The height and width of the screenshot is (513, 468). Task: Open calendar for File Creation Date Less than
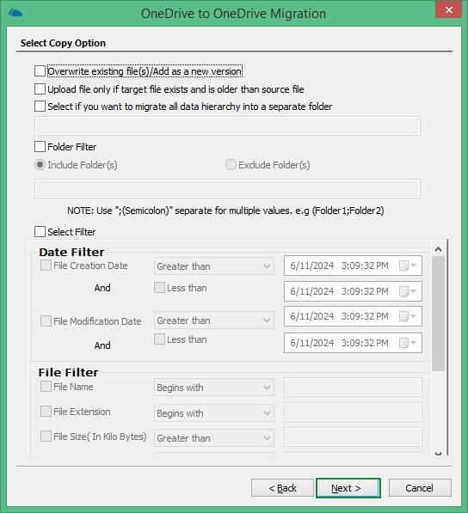click(x=408, y=291)
